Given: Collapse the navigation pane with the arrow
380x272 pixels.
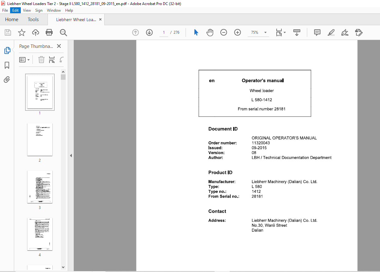Looking at the screenshot, I should point(71,155).
